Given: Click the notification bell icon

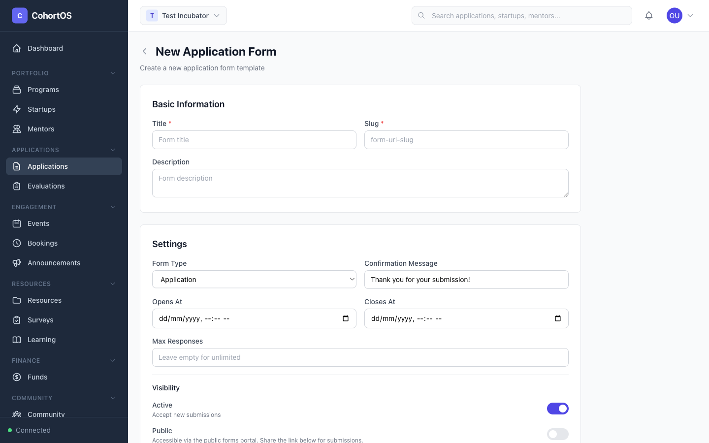Looking at the screenshot, I should [649, 15].
